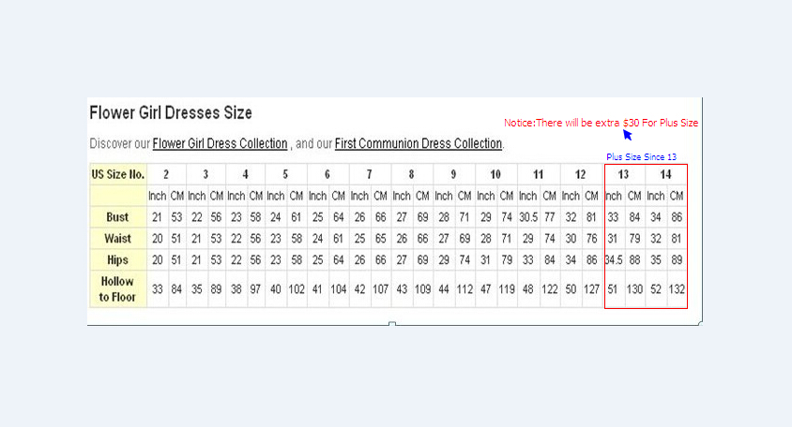Select the "US Size No." header cell
This screenshot has height=427, width=792.
coord(118,174)
